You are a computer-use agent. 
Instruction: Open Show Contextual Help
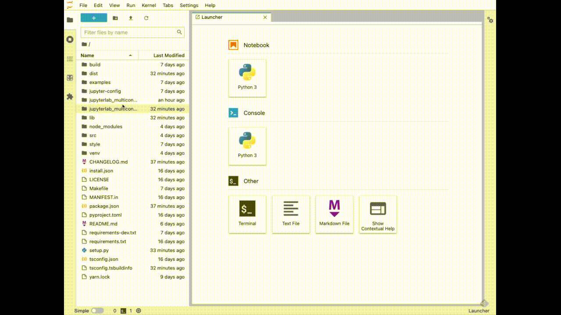378,214
